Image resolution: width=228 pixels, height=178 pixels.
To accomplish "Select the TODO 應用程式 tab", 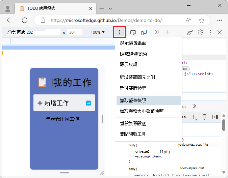I will (55, 8).
